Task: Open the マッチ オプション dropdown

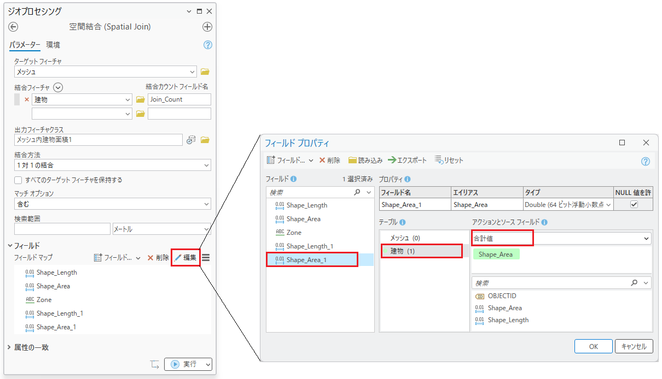Action: (112, 204)
